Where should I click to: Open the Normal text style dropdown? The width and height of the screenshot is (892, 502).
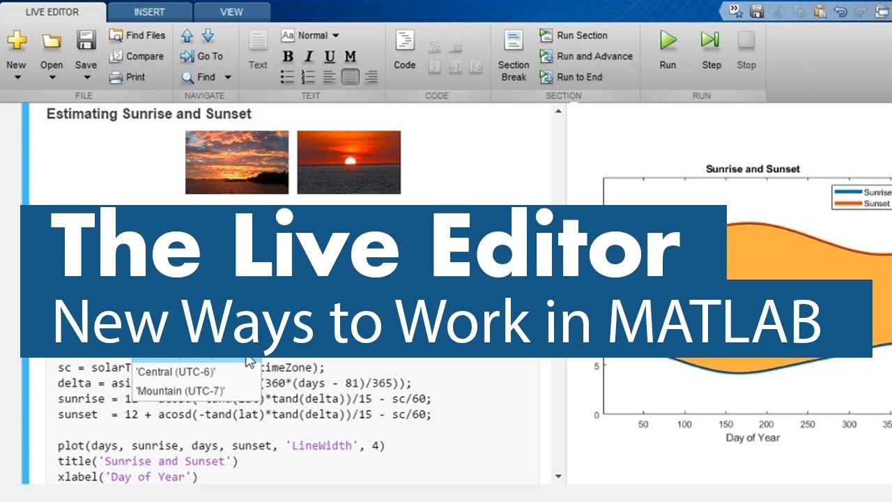pos(311,36)
